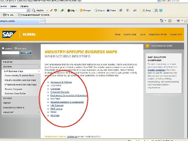This screenshot has height=141, width=188.
Task: Click Cross-Industry Business Maps
Action: pyautogui.click(x=19, y=75)
